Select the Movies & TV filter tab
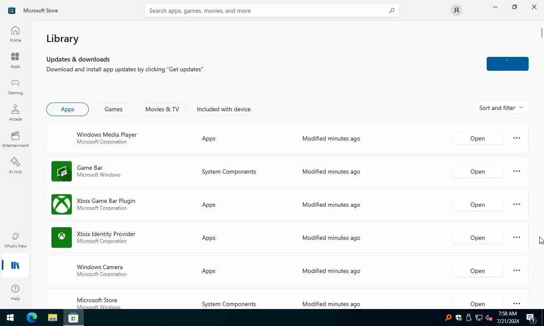This screenshot has width=544, height=326. click(162, 109)
